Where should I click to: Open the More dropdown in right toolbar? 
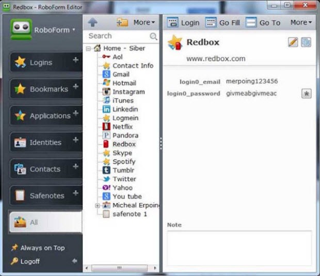301,22
